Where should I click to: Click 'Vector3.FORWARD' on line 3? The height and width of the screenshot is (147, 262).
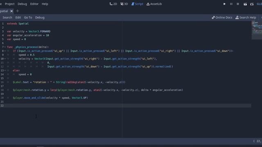click(x=39, y=31)
